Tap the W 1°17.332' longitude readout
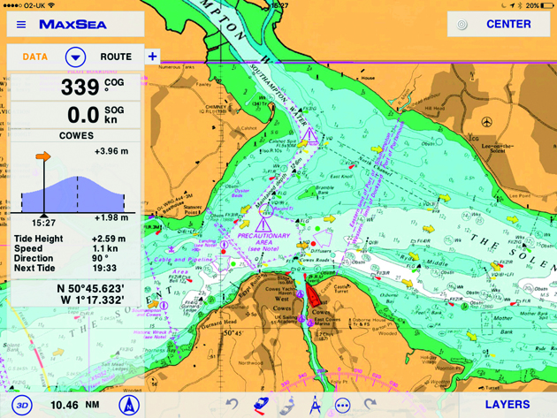The image size is (557, 418). (x=92, y=300)
